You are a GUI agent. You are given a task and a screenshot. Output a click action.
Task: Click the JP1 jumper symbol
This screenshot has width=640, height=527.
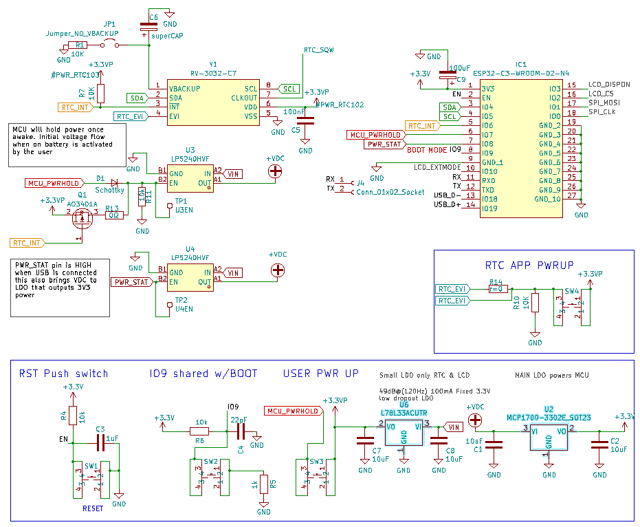coord(110,45)
